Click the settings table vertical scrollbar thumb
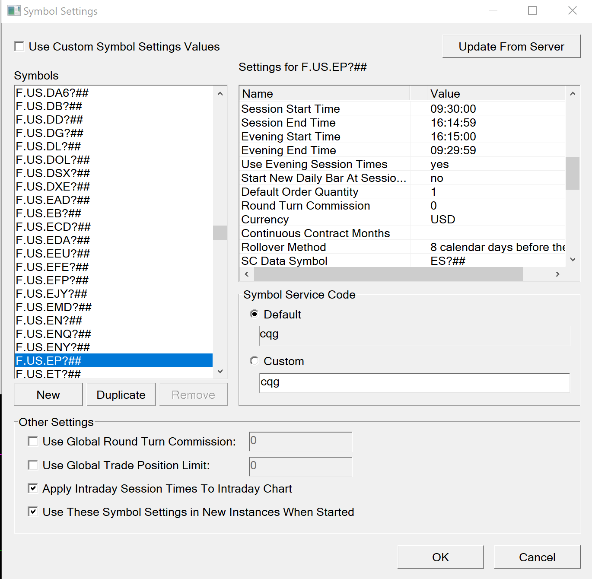592x579 pixels. (x=573, y=173)
